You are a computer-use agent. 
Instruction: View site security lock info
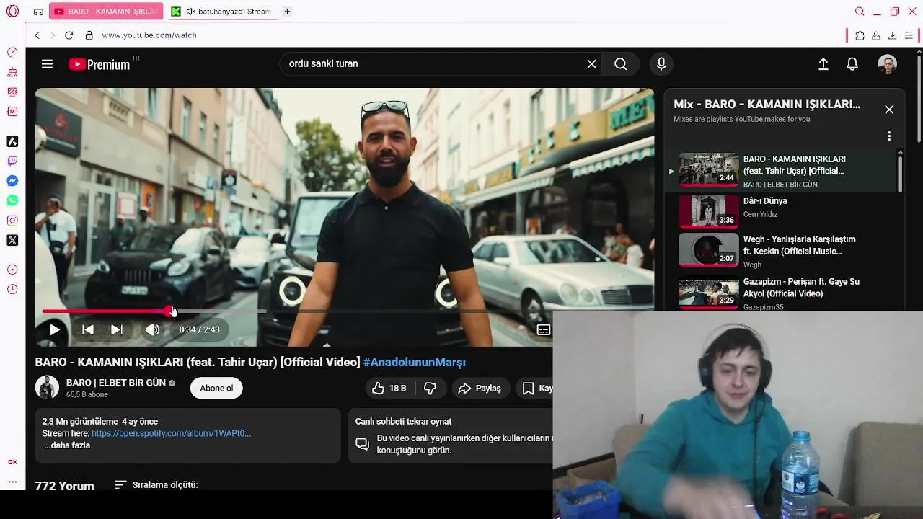click(x=89, y=35)
